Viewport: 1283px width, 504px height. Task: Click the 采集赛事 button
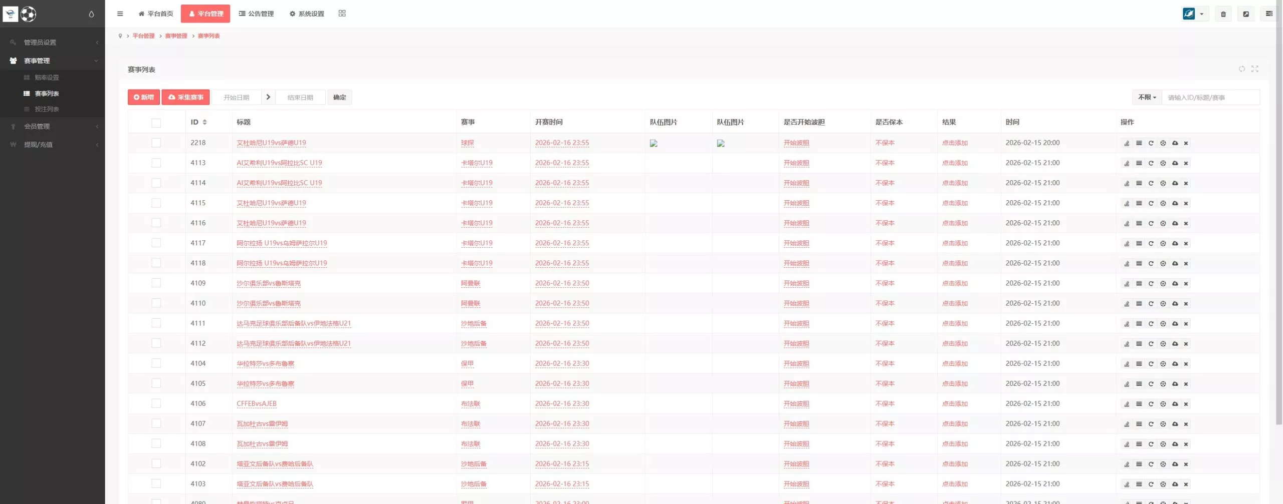coord(185,98)
